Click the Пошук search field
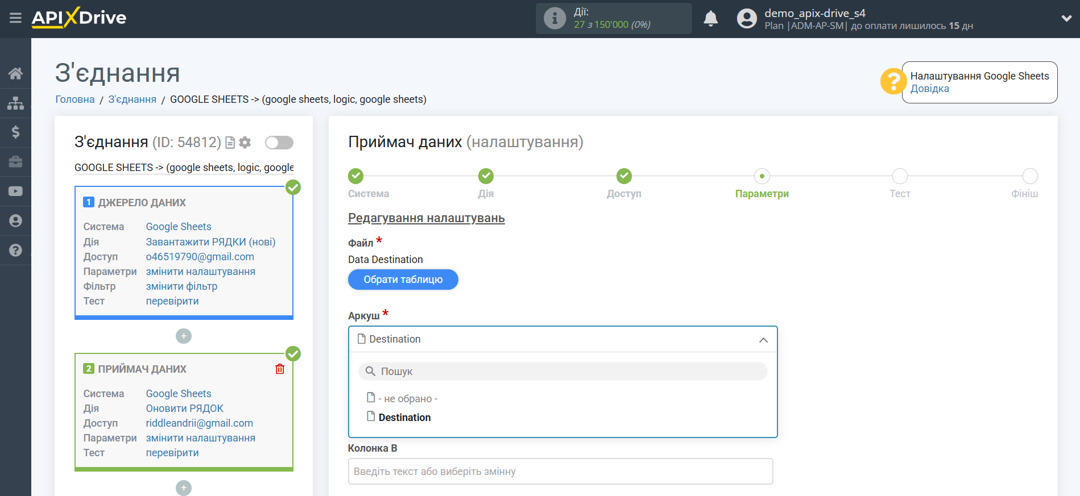The width and height of the screenshot is (1080, 496). pos(562,372)
